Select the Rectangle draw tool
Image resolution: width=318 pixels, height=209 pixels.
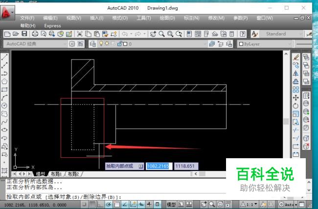4,89
